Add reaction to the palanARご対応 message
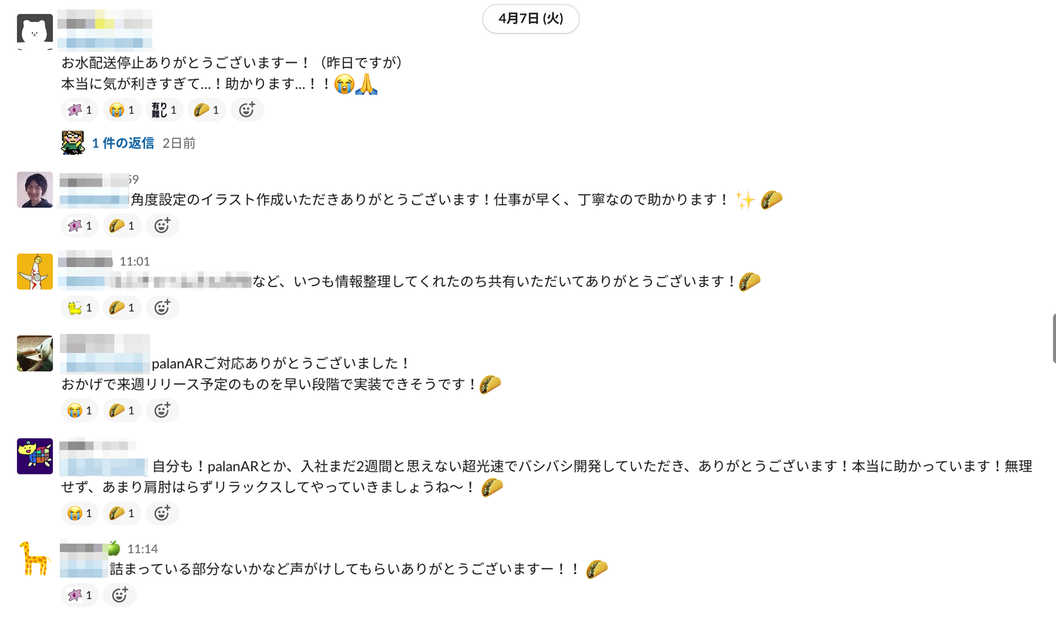Screen dimensions: 1056x620 point(162,411)
